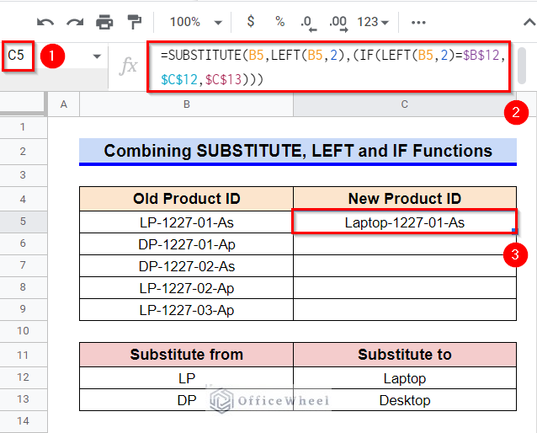537x433 pixels.
Task: Click the select-all corner box
Action: 24,104
